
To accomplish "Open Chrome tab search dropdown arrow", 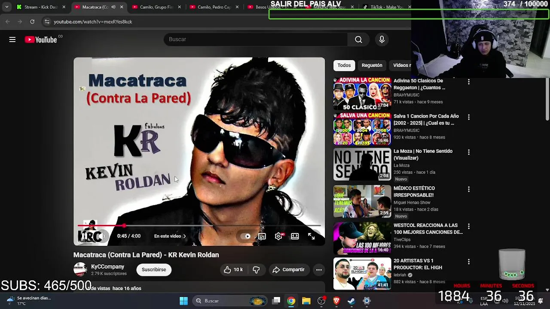I will point(6,7).
